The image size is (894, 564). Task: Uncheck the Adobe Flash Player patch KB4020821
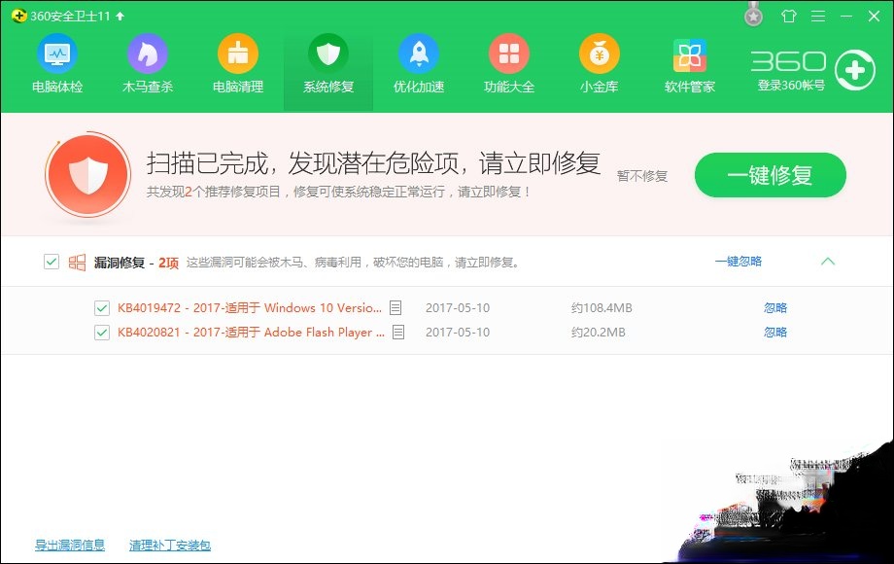pos(101,334)
